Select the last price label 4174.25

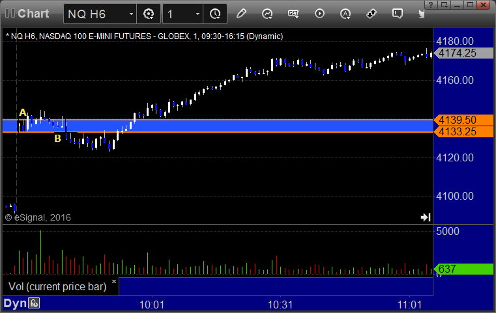tap(463, 53)
